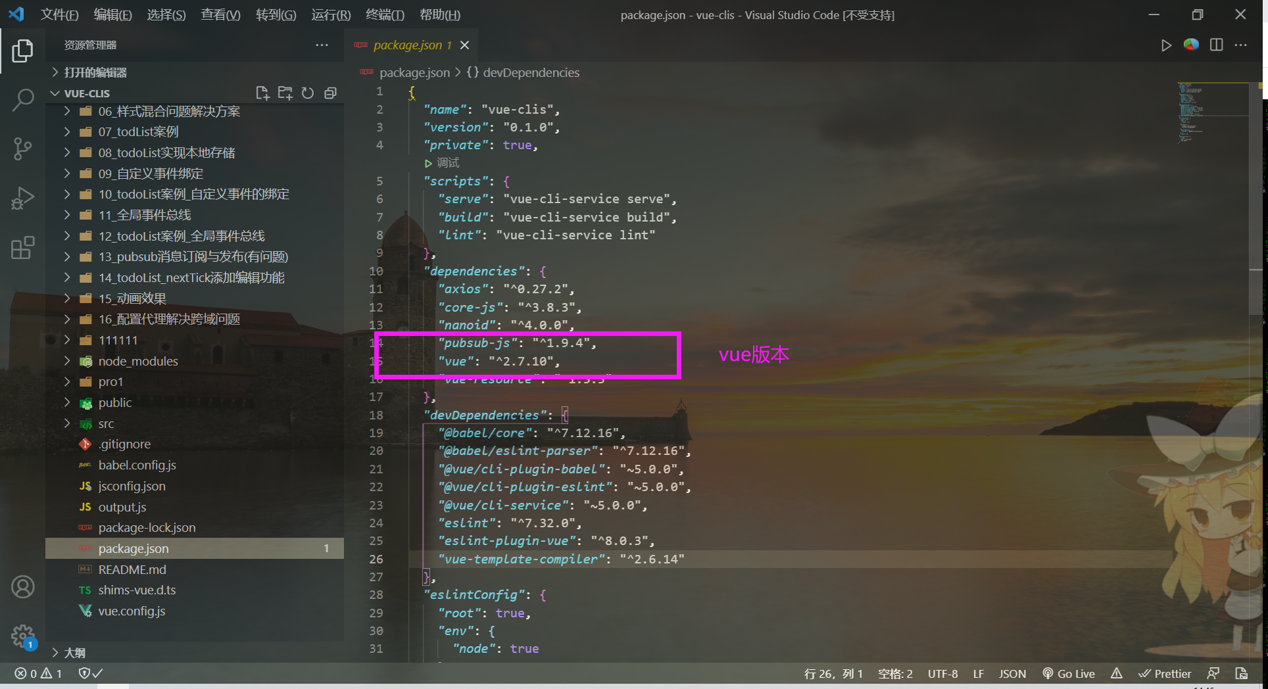Change end of line sequence LF

[x=979, y=673]
